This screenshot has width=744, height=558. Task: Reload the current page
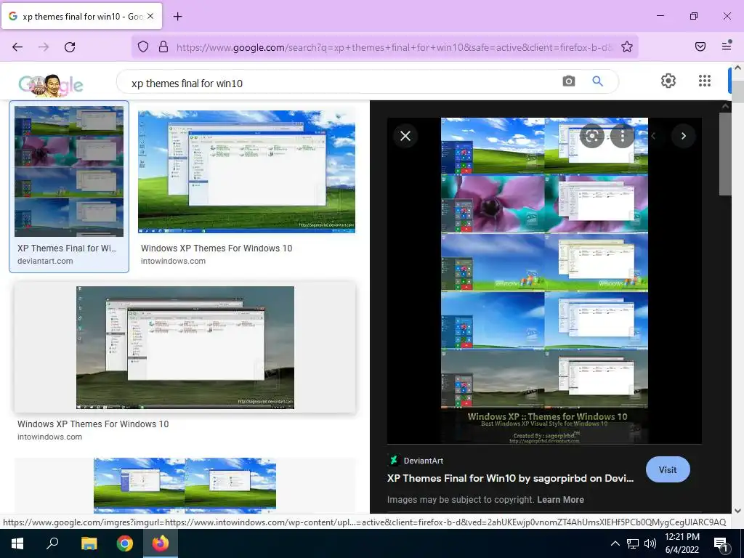pyautogui.click(x=70, y=47)
